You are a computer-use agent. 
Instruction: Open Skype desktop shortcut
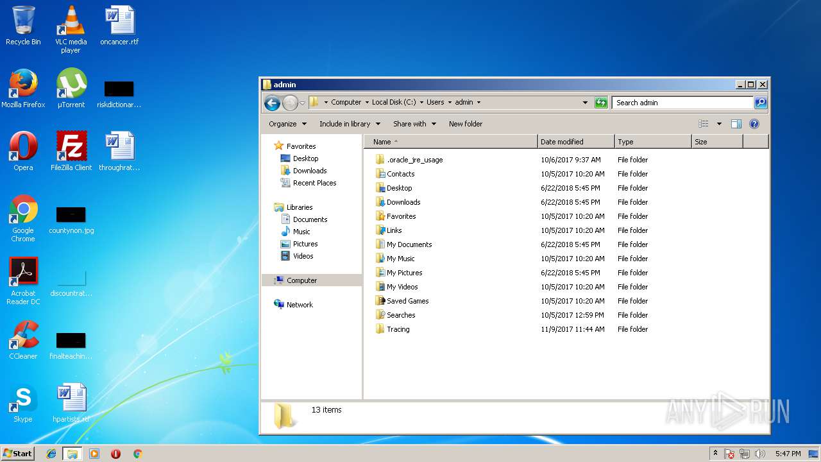[x=23, y=404]
